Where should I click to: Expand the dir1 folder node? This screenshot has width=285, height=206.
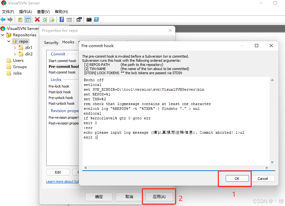[x=14, y=47]
